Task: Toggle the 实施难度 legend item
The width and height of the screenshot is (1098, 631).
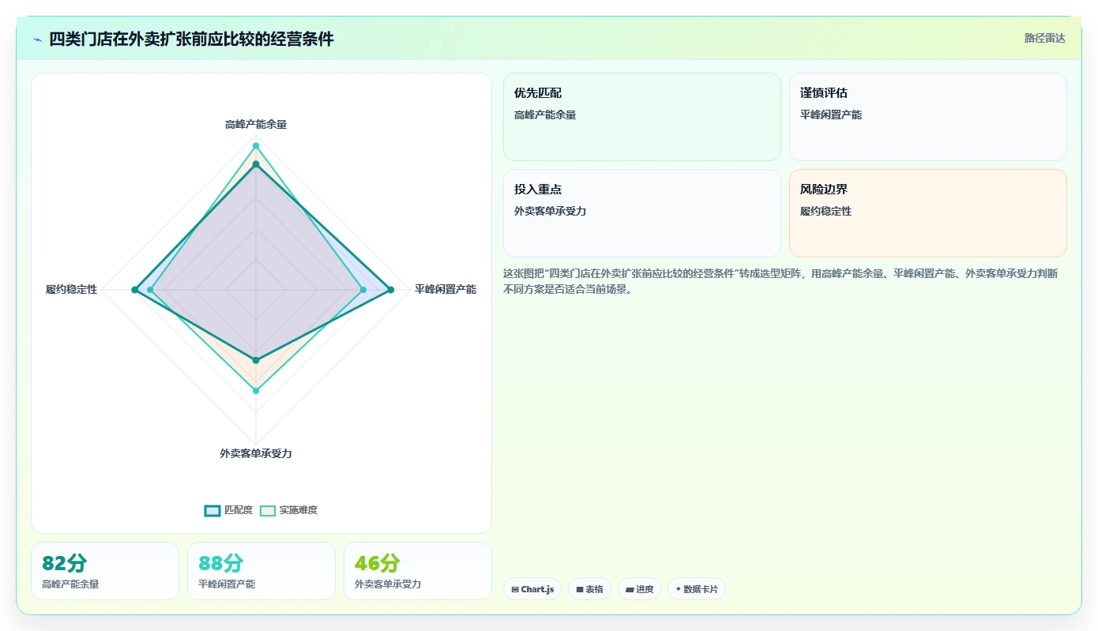Action: (289, 510)
